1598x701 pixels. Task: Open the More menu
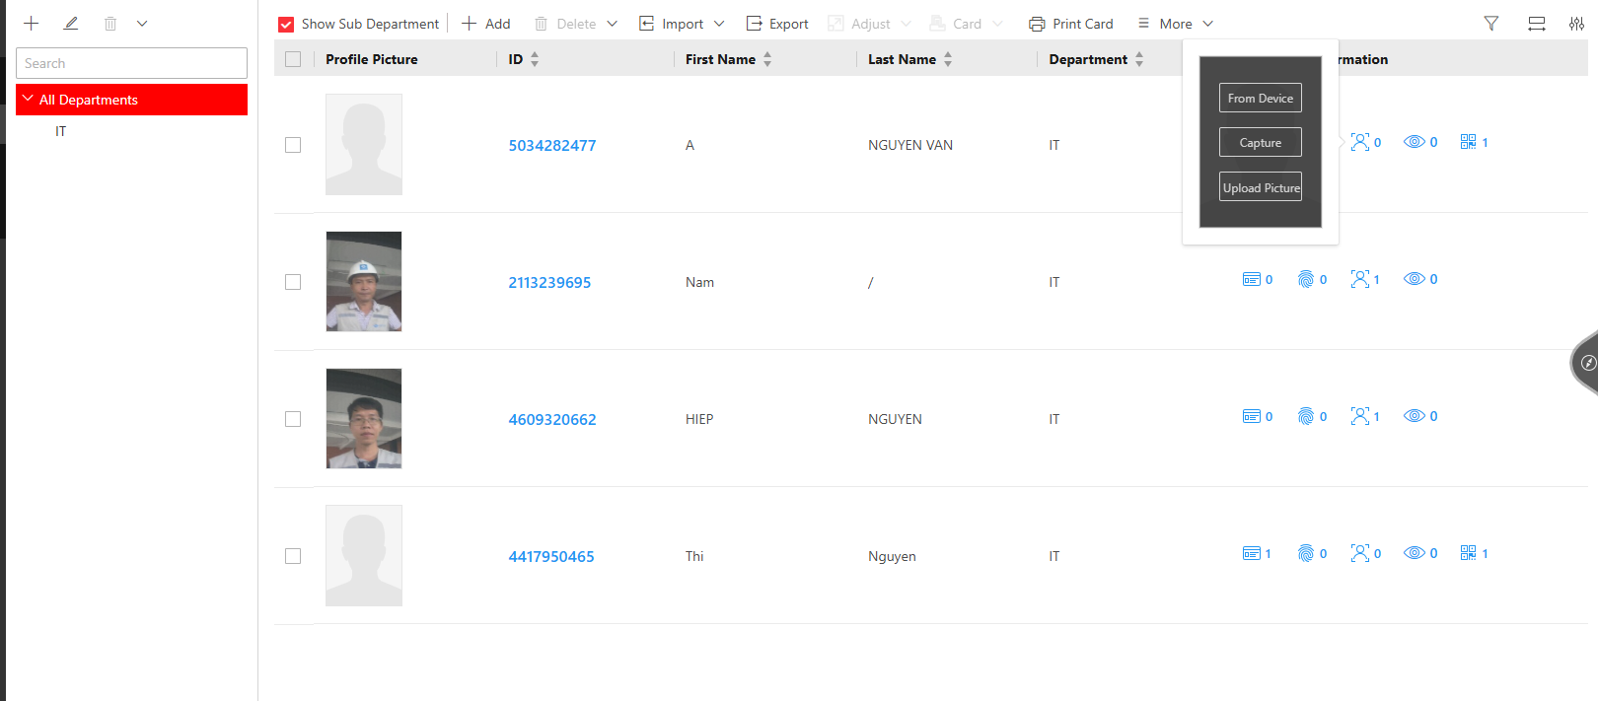tap(1175, 24)
